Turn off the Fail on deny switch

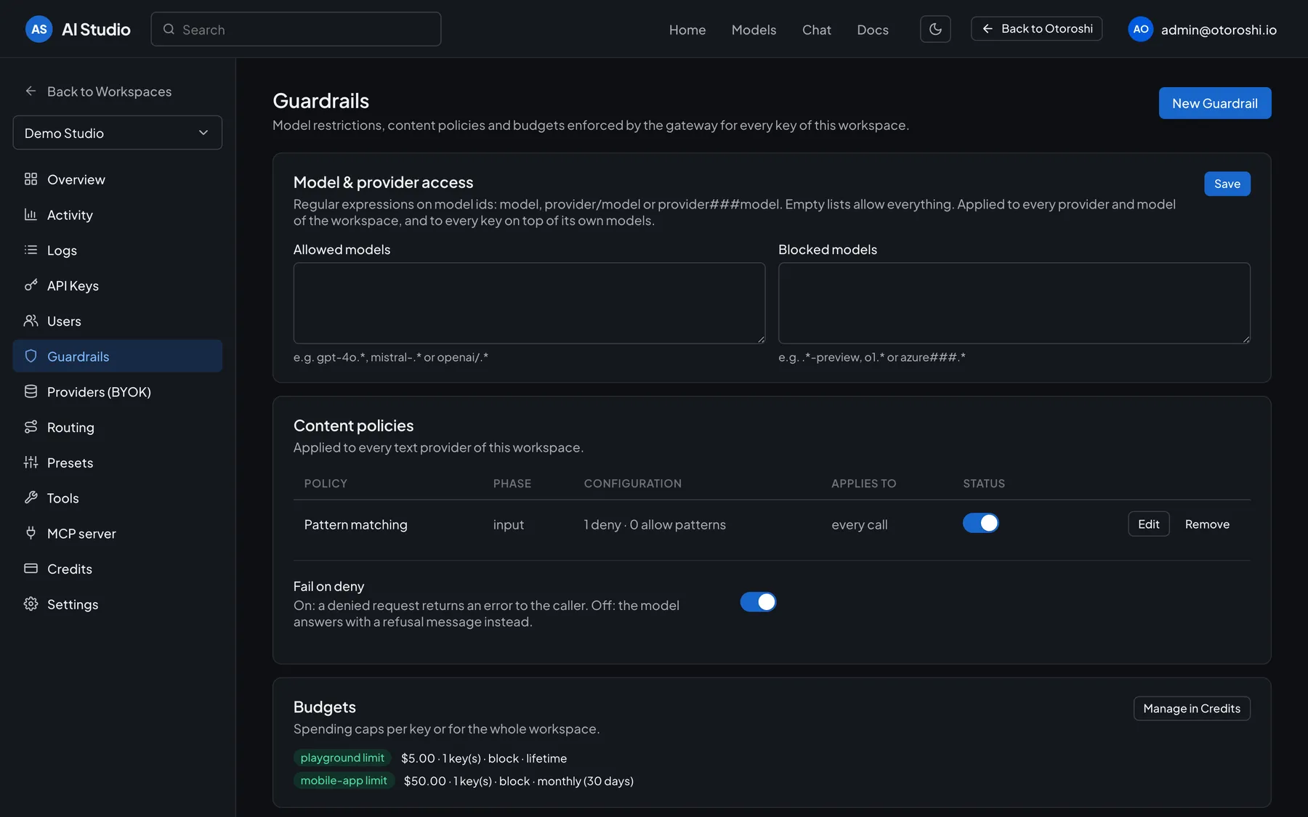click(758, 602)
